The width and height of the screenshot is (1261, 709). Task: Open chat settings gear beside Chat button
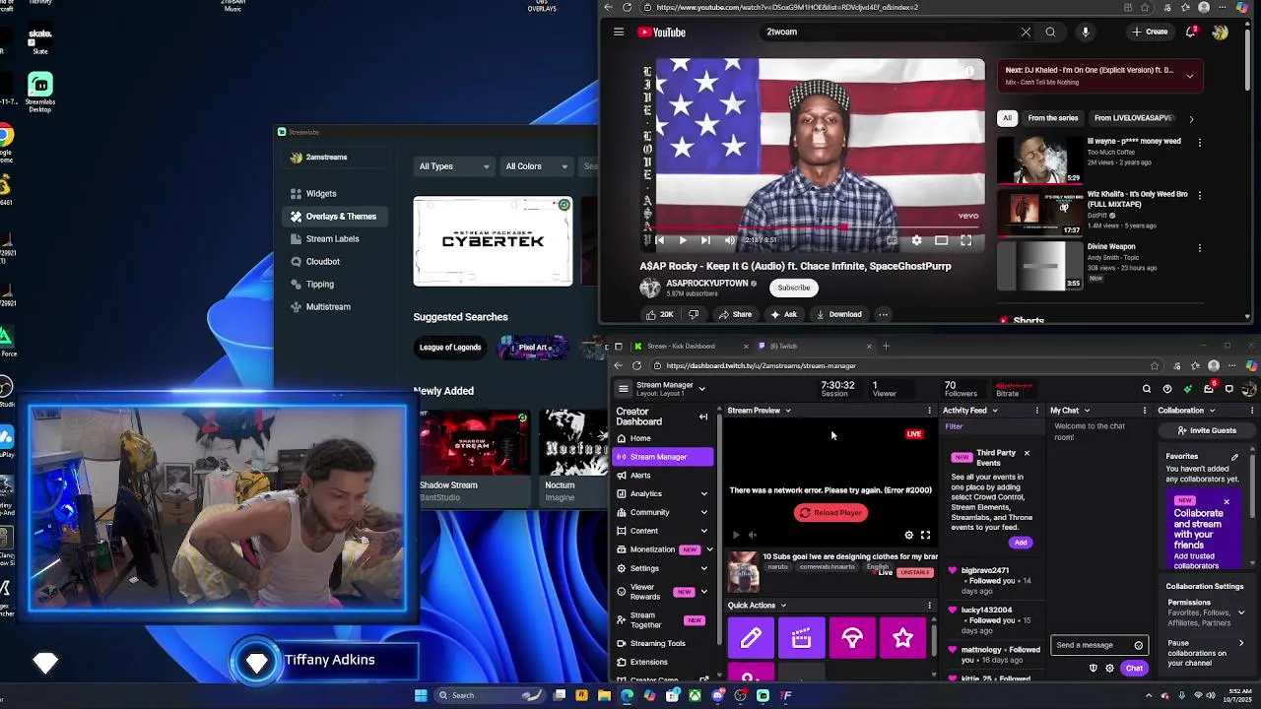coord(1109,669)
